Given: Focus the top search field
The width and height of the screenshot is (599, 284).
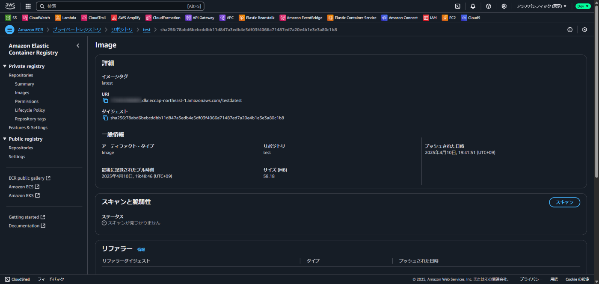Looking at the screenshot, I should click(120, 6).
